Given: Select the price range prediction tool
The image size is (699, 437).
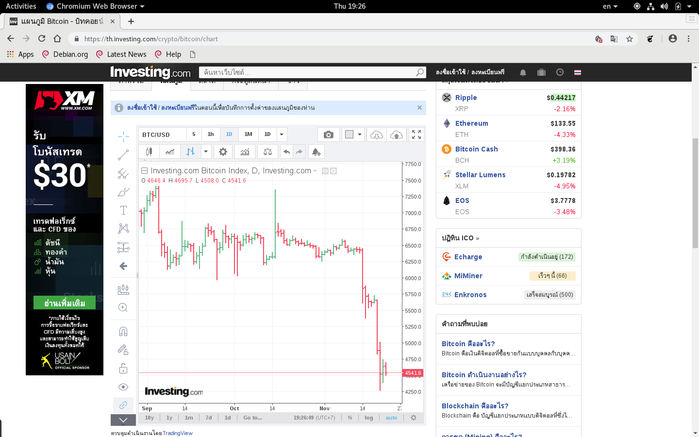Looking at the screenshot, I should 123,248.
